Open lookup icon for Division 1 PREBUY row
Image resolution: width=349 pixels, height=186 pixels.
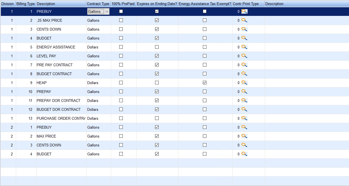pos(244,11)
